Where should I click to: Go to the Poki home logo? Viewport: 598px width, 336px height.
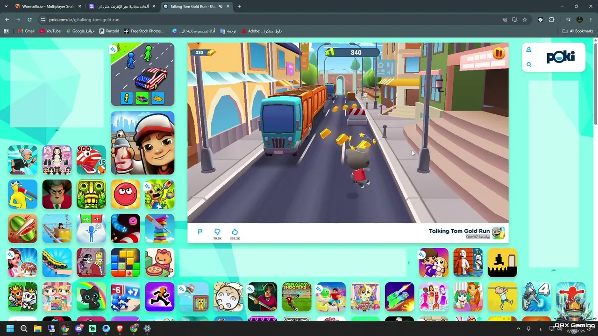click(561, 57)
